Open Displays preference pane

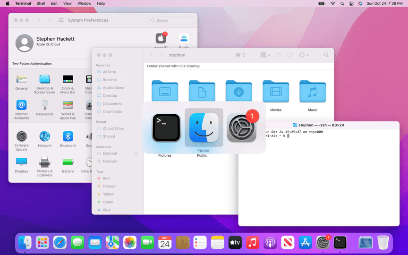(x=21, y=165)
